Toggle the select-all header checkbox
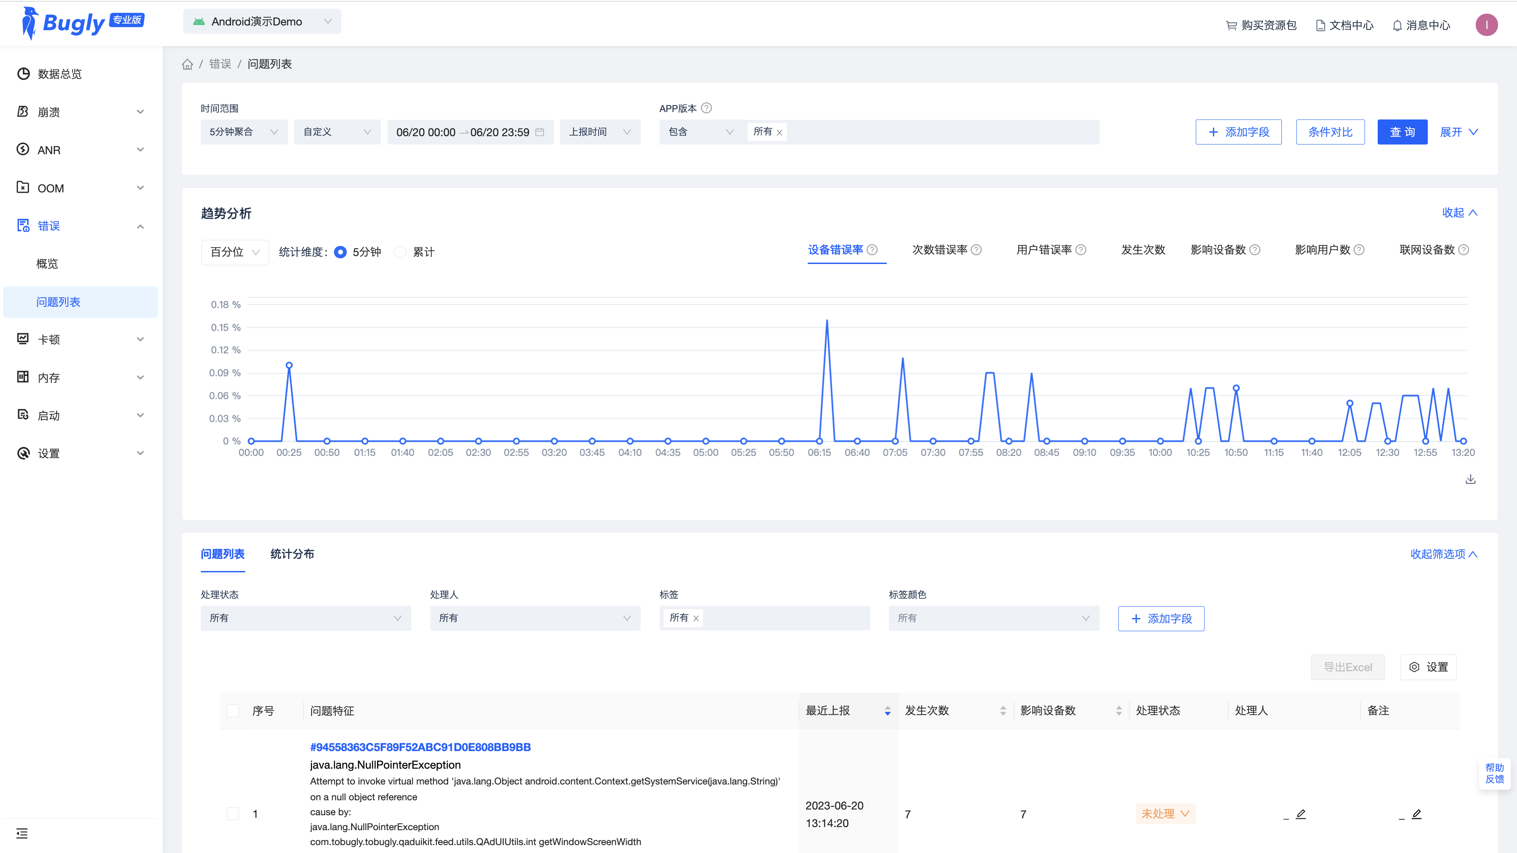This screenshot has width=1517, height=853. pyautogui.click(x=232, y=711)
